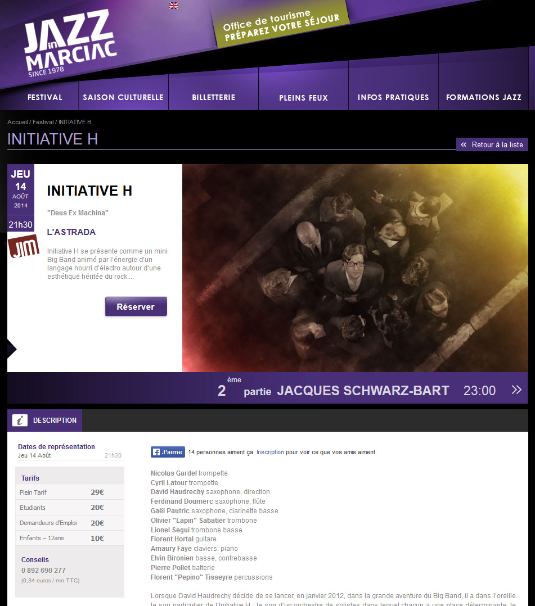Click the Accueil breadcrumb link
535x606 pixels.
(x=17, y=122)
